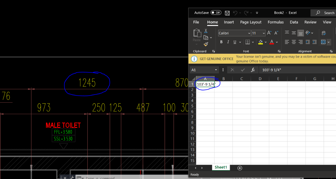336x179 pixels.
Task: Expand the Name Box dropdown arrow
Action: coord(216,70)
